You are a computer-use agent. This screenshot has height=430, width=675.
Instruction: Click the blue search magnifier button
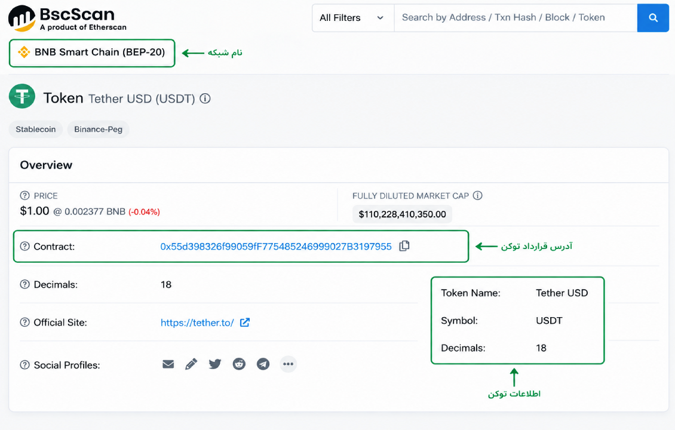(x=653, y=18)
